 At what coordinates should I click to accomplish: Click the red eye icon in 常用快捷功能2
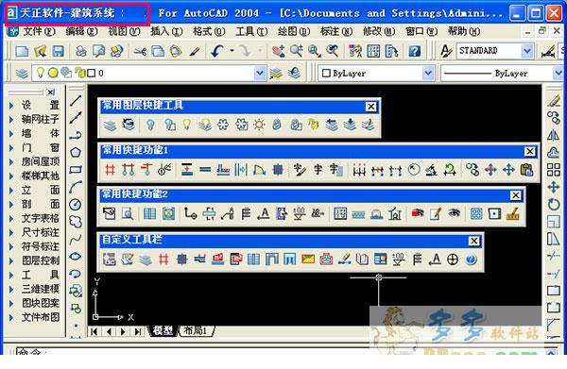click(418, 213)
